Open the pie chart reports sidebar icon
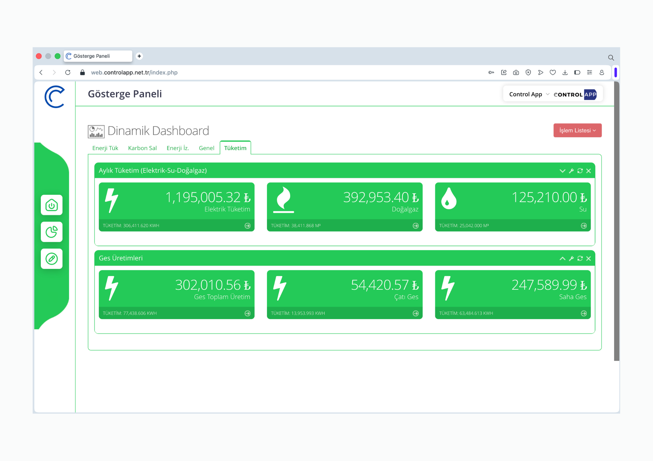 [x=52, y=232]
